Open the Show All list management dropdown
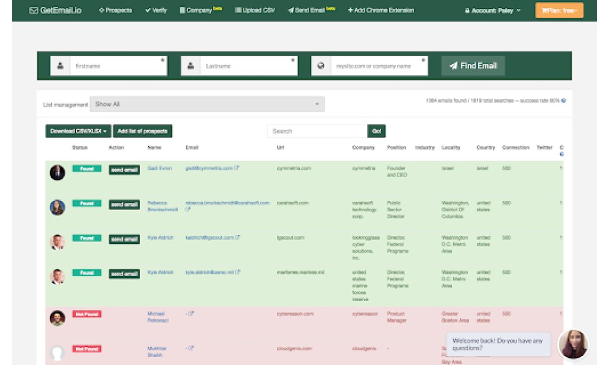Image resolution: width=609 pixels, height=365 pixels. (x=208, y=104)
